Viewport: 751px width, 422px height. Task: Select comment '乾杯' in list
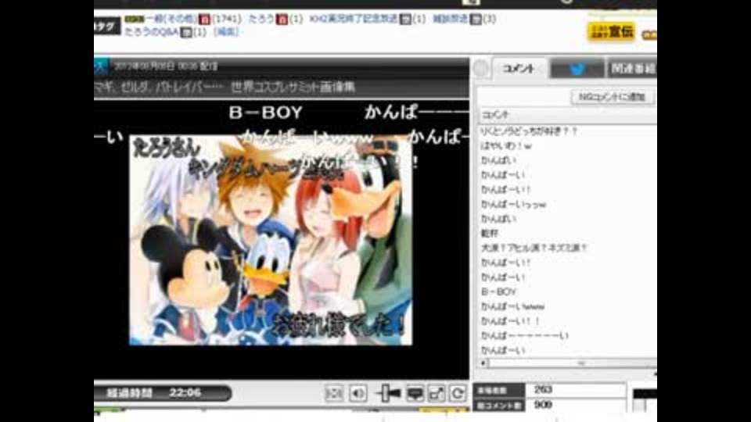[490, 233]
